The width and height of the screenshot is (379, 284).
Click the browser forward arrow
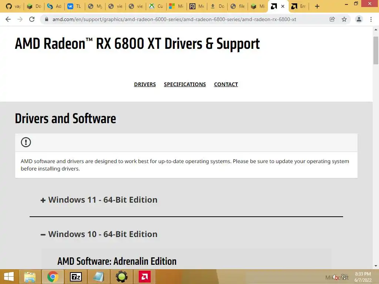tap(20, 19)
